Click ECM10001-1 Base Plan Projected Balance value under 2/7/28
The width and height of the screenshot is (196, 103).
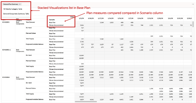coord(131,72)
